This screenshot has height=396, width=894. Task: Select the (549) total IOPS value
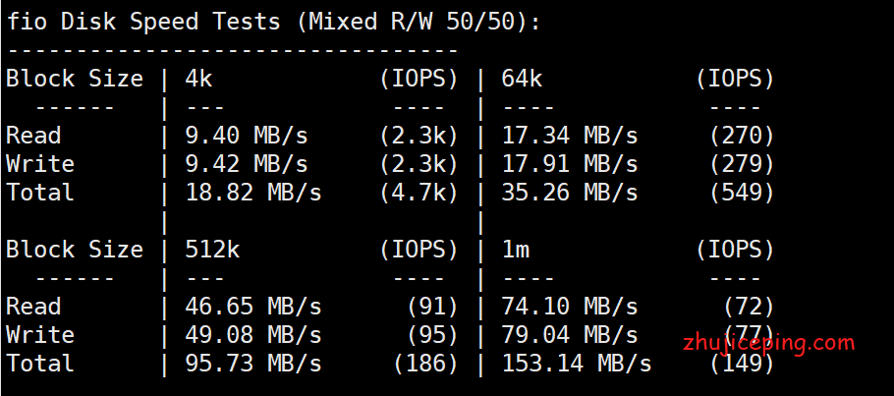coord(743,193)
